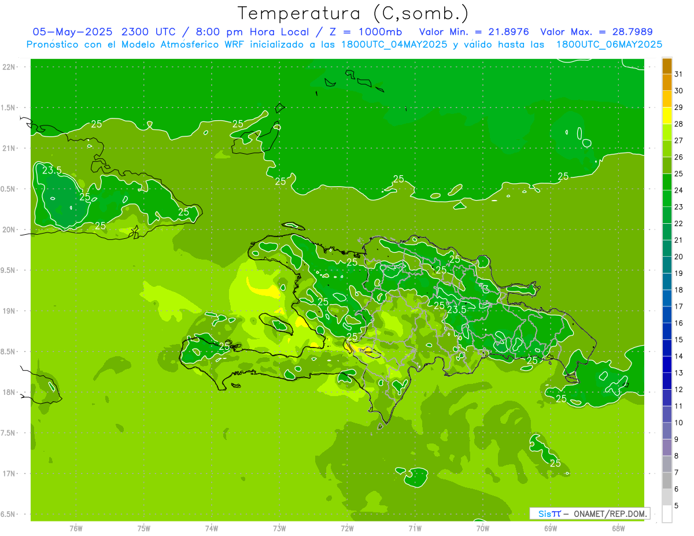Click the "20N" latitude axis label

9,230
